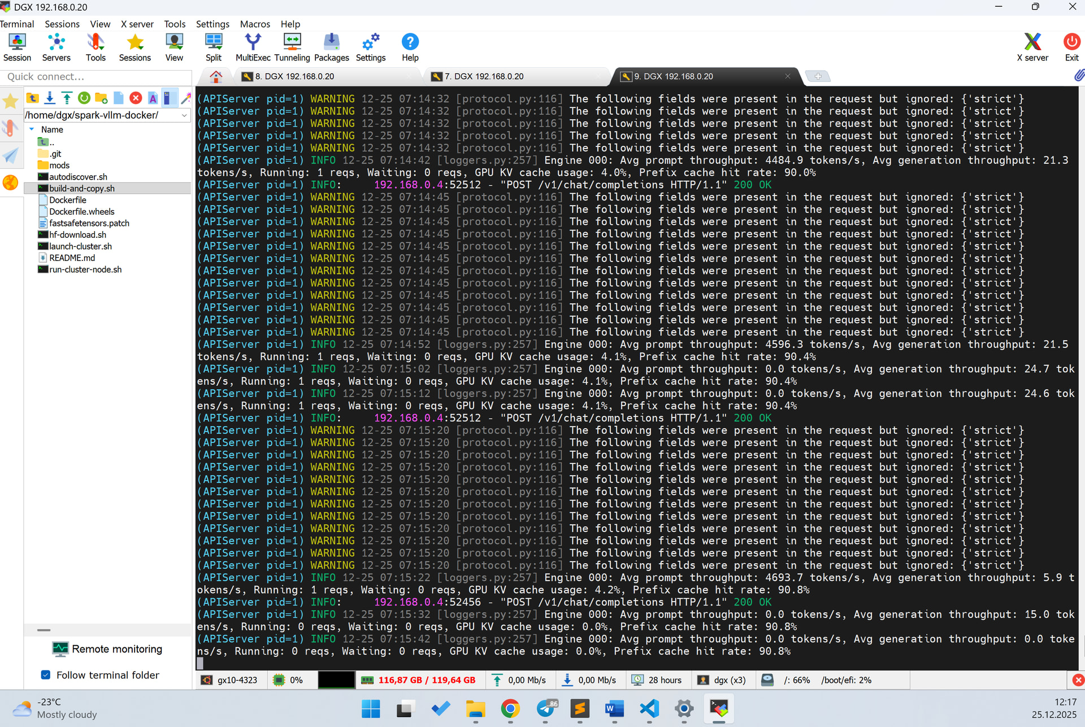Click the upload file arrow icon
Viewport: 1085px width, 727px height.
click(67, 98)
